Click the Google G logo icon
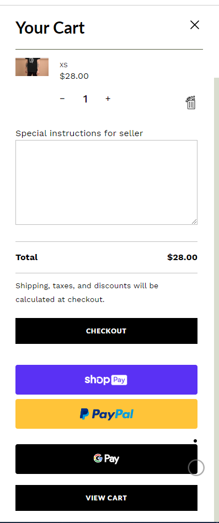The height and width of the screenshot is (523, 219). [98, 459]
